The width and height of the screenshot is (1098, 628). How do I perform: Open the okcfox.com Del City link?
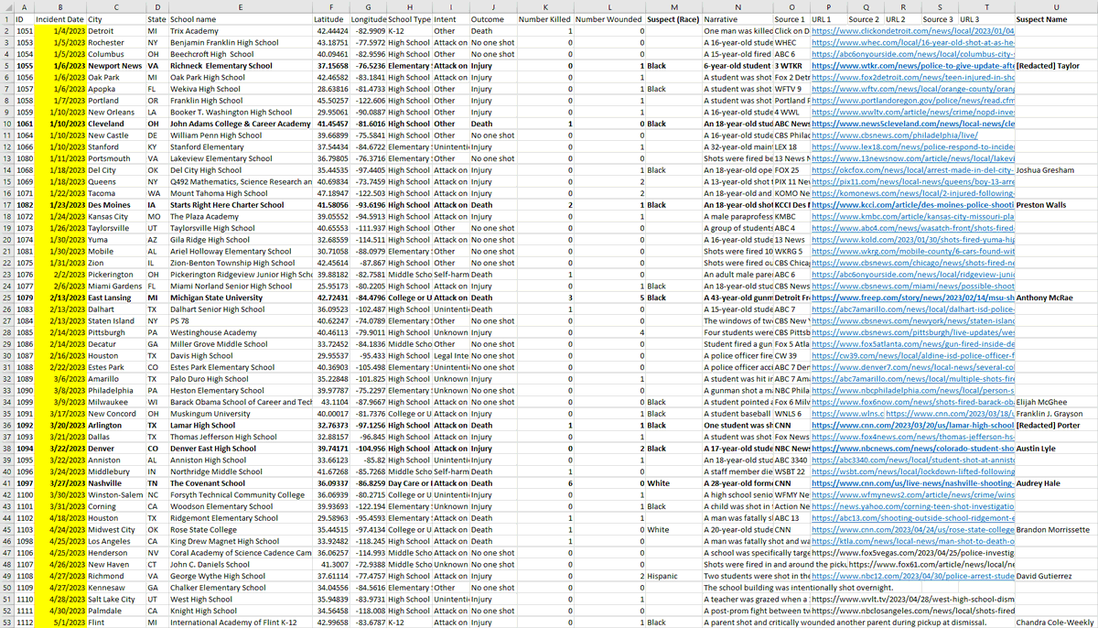(x=912, y=170)
